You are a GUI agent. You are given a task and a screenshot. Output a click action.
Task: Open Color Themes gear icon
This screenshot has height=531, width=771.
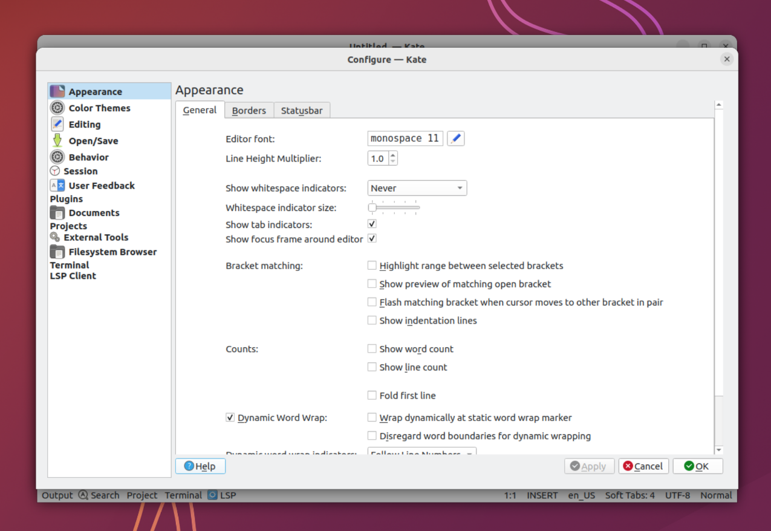57,108
